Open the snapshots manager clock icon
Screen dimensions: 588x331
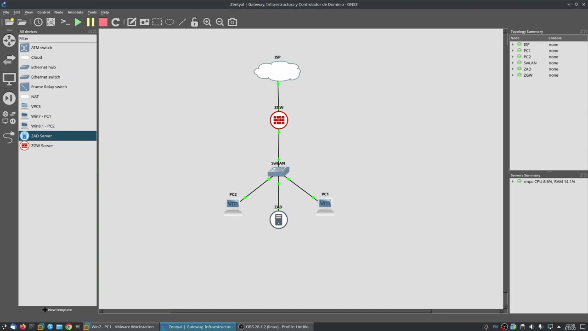click(38, 22)
